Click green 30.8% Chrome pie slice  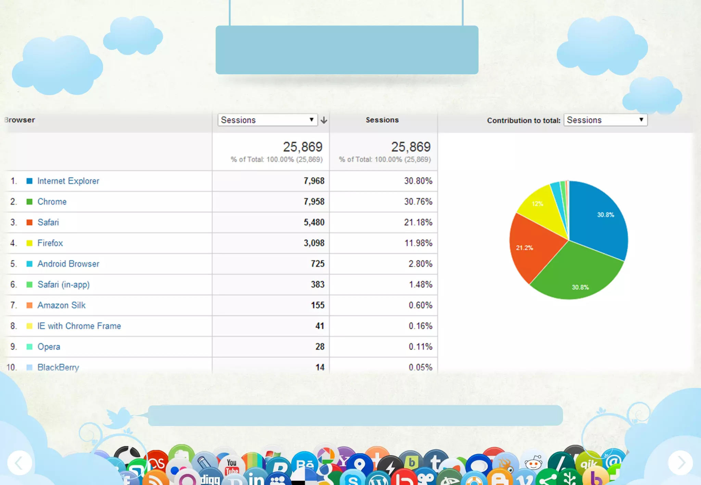click(x=578, y=274)
